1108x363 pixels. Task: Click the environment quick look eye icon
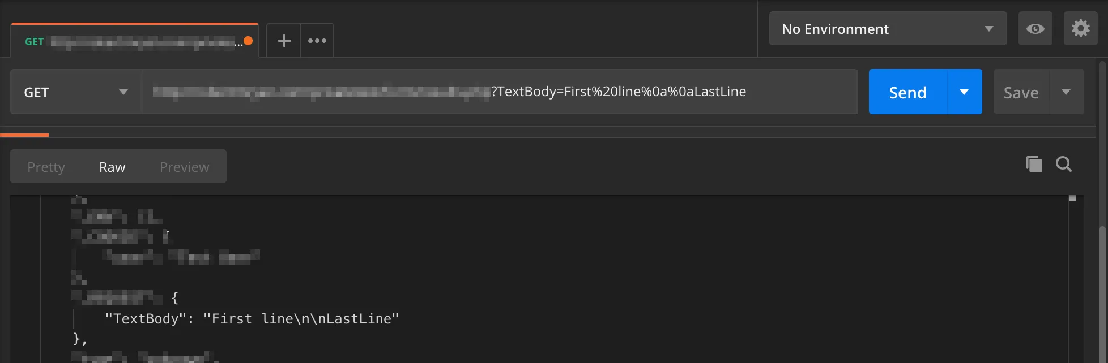[x=1035, y=29]
